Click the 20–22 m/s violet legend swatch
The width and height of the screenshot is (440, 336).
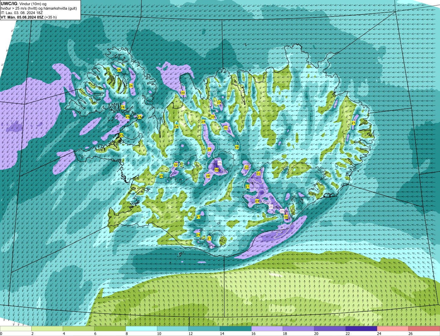point(330,328)
